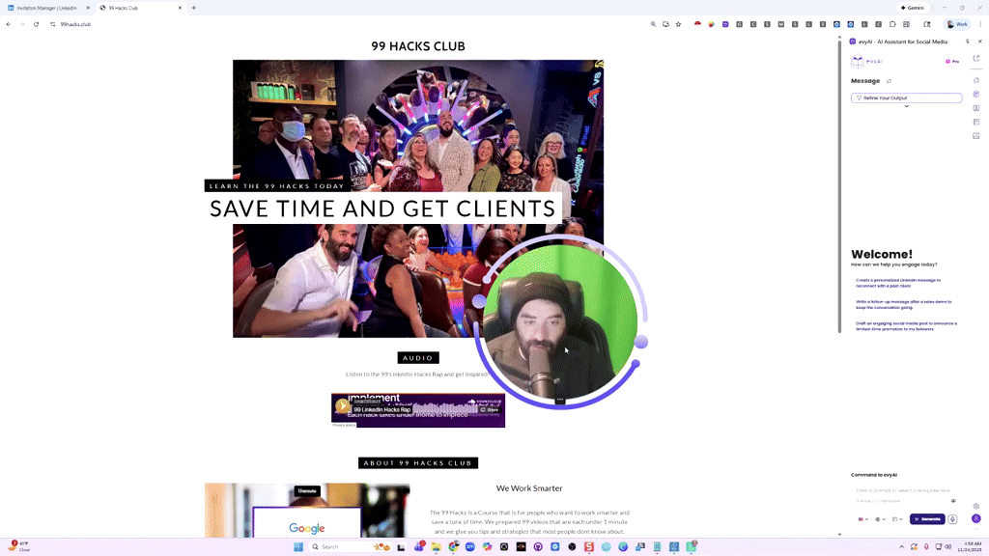989x556 pixels.
Task: Open Gemini button in title bar
Action: pyautogui.click(x=913, y=8)
